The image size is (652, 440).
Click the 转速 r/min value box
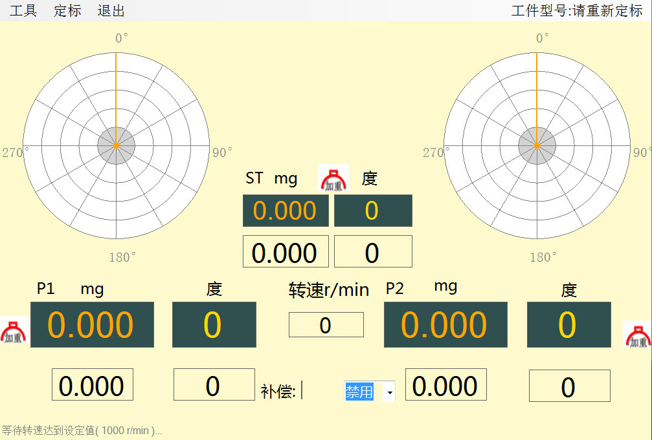pos(326,325)
